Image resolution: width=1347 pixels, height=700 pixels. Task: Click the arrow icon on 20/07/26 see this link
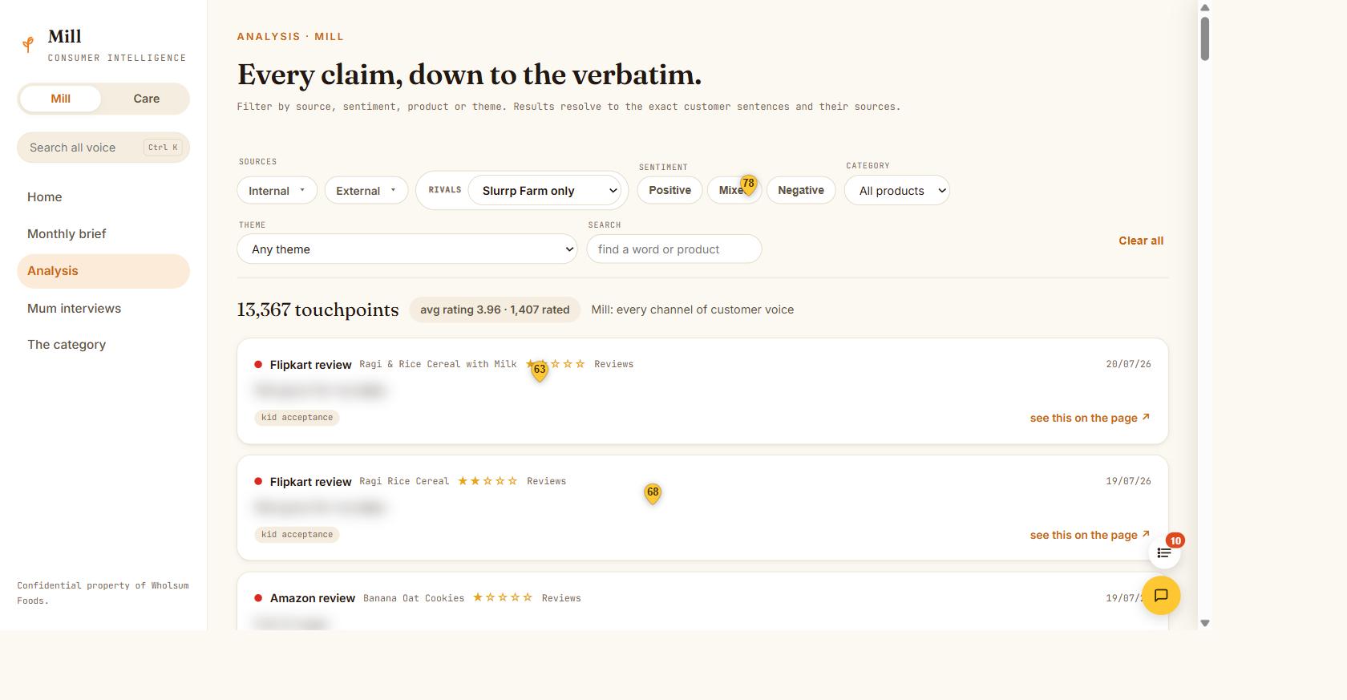(x=1146, y=417)
